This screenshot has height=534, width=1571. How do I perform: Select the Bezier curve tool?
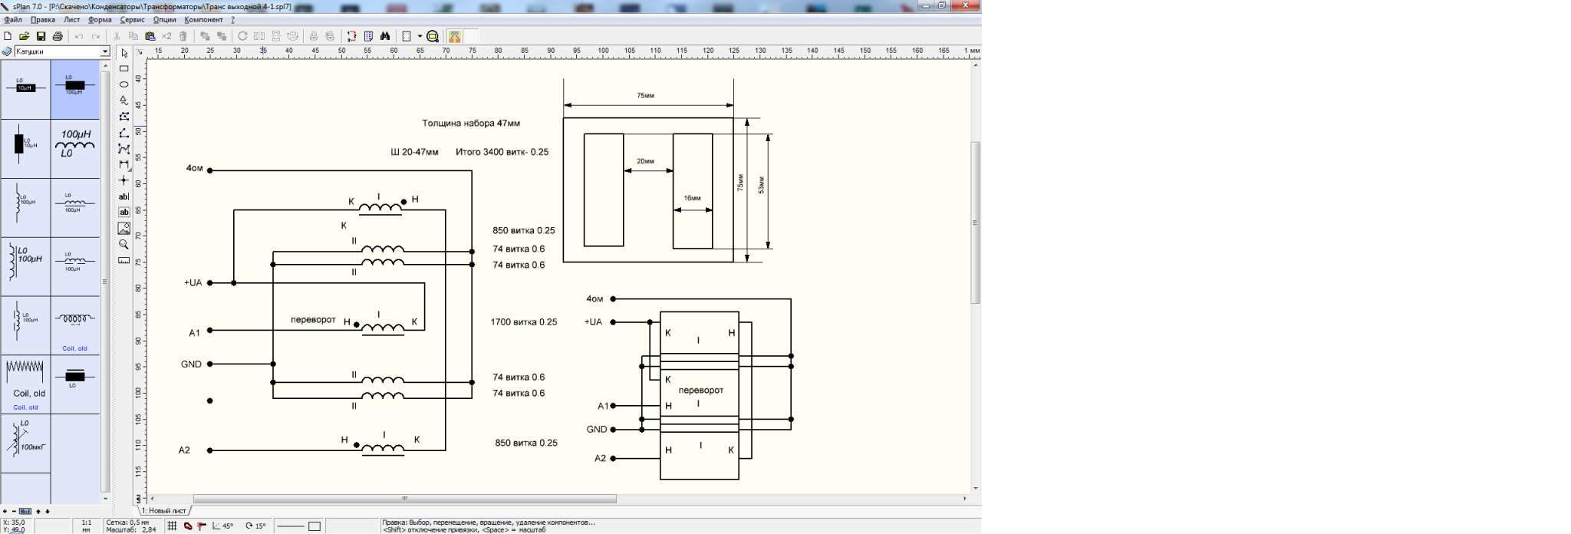(124, 149)
